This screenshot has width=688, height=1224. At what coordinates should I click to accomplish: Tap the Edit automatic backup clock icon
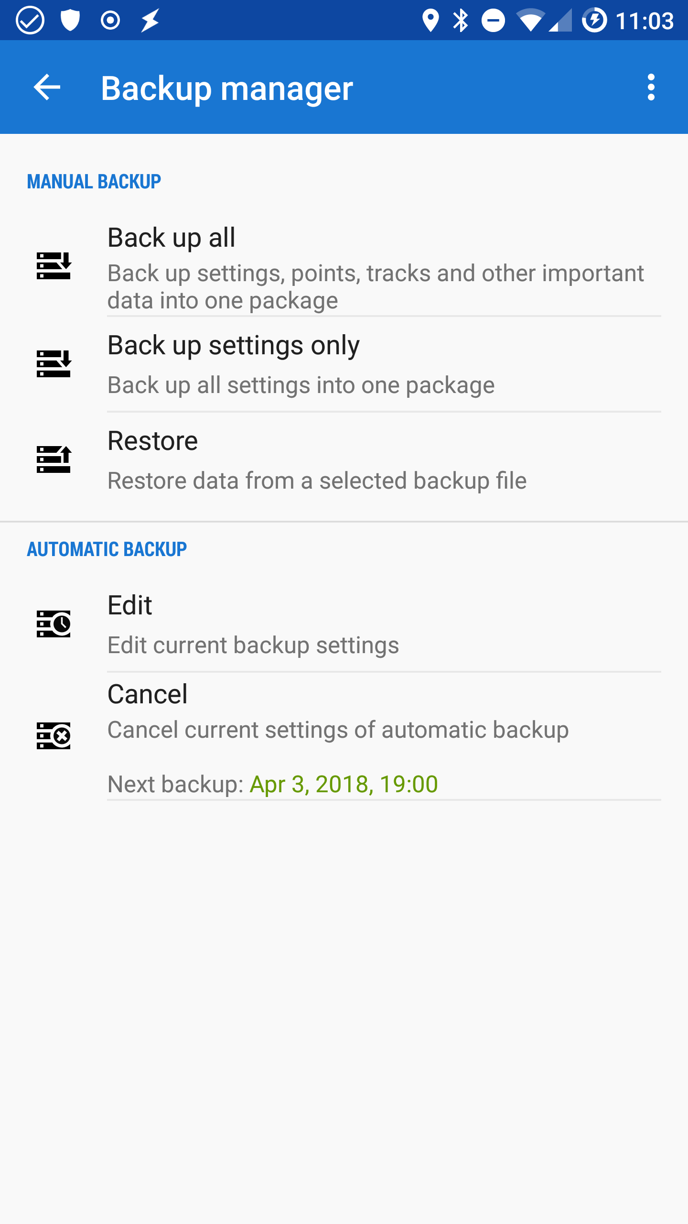(54, 623)
